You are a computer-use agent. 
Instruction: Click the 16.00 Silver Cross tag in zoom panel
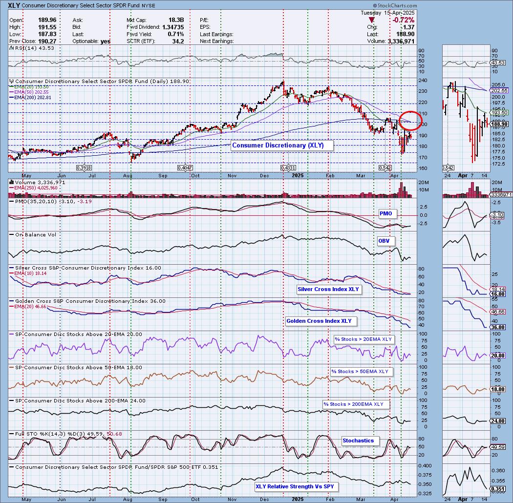point(498,294)
